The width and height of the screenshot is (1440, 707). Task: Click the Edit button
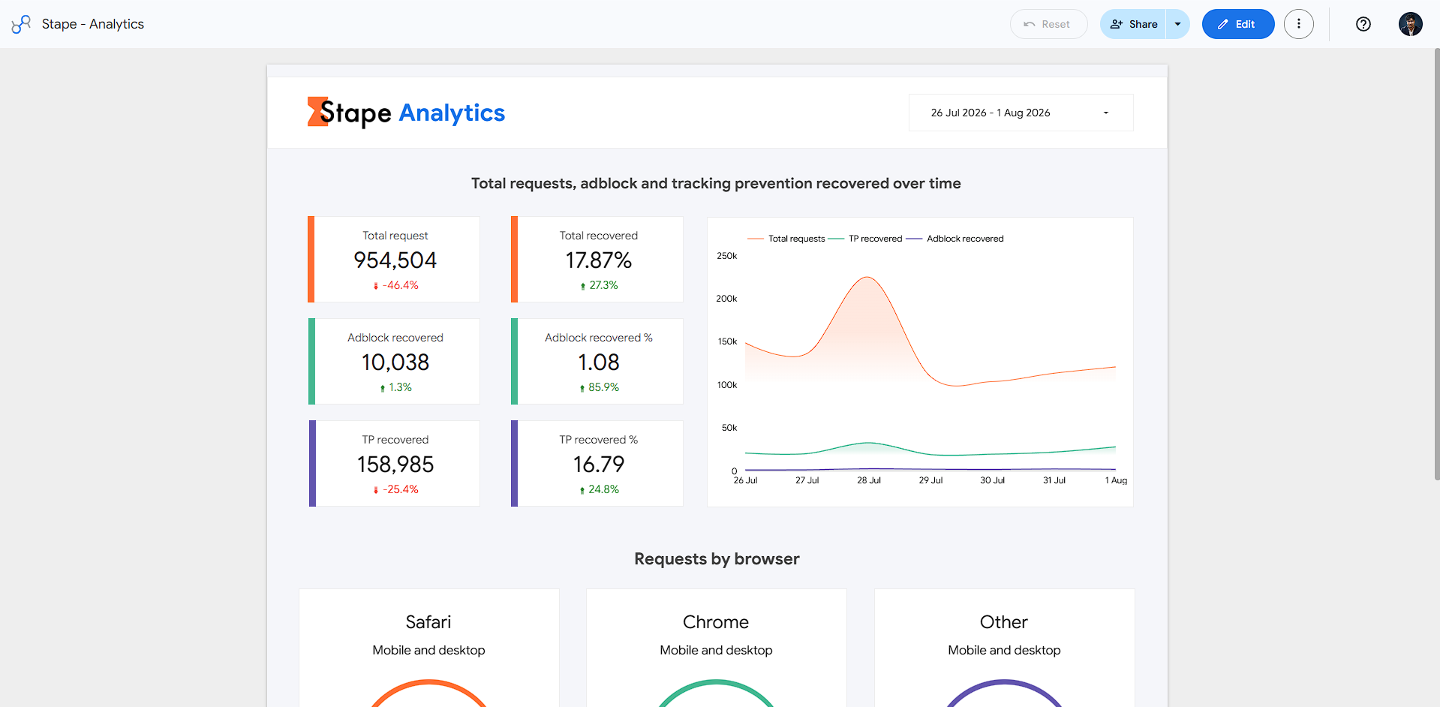(1238, 24)
